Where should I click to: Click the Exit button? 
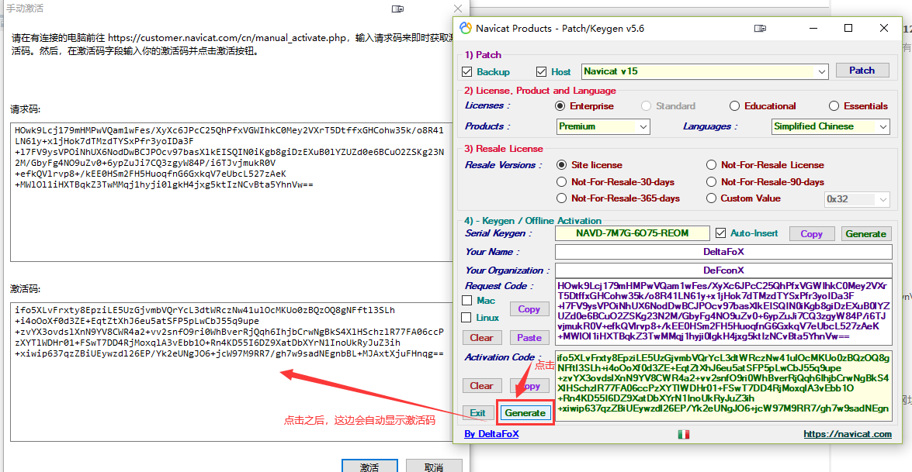coord(478,413)
